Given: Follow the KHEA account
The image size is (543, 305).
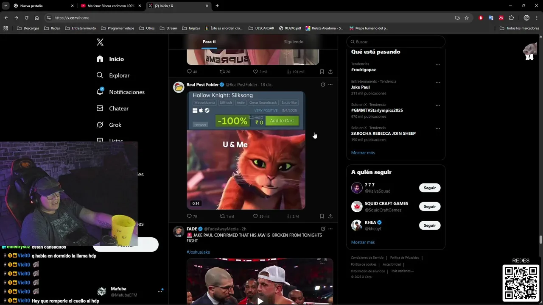Looking at the screenshot, I should pos(430,225).
